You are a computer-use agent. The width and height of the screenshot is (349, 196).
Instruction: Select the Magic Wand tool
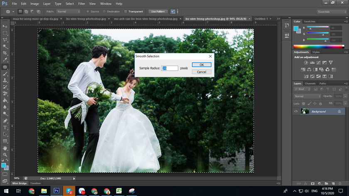(x=5, y=47)
